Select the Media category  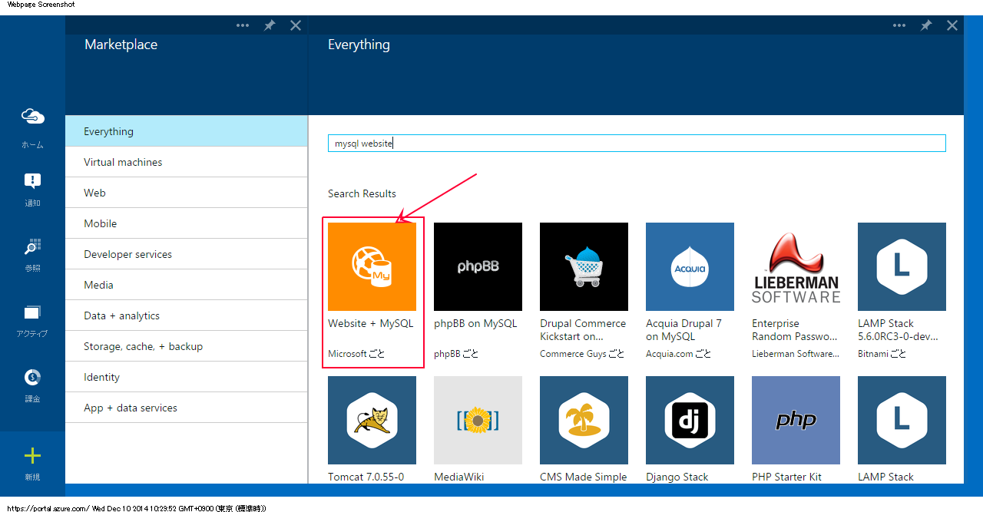[x=186, y=285]
